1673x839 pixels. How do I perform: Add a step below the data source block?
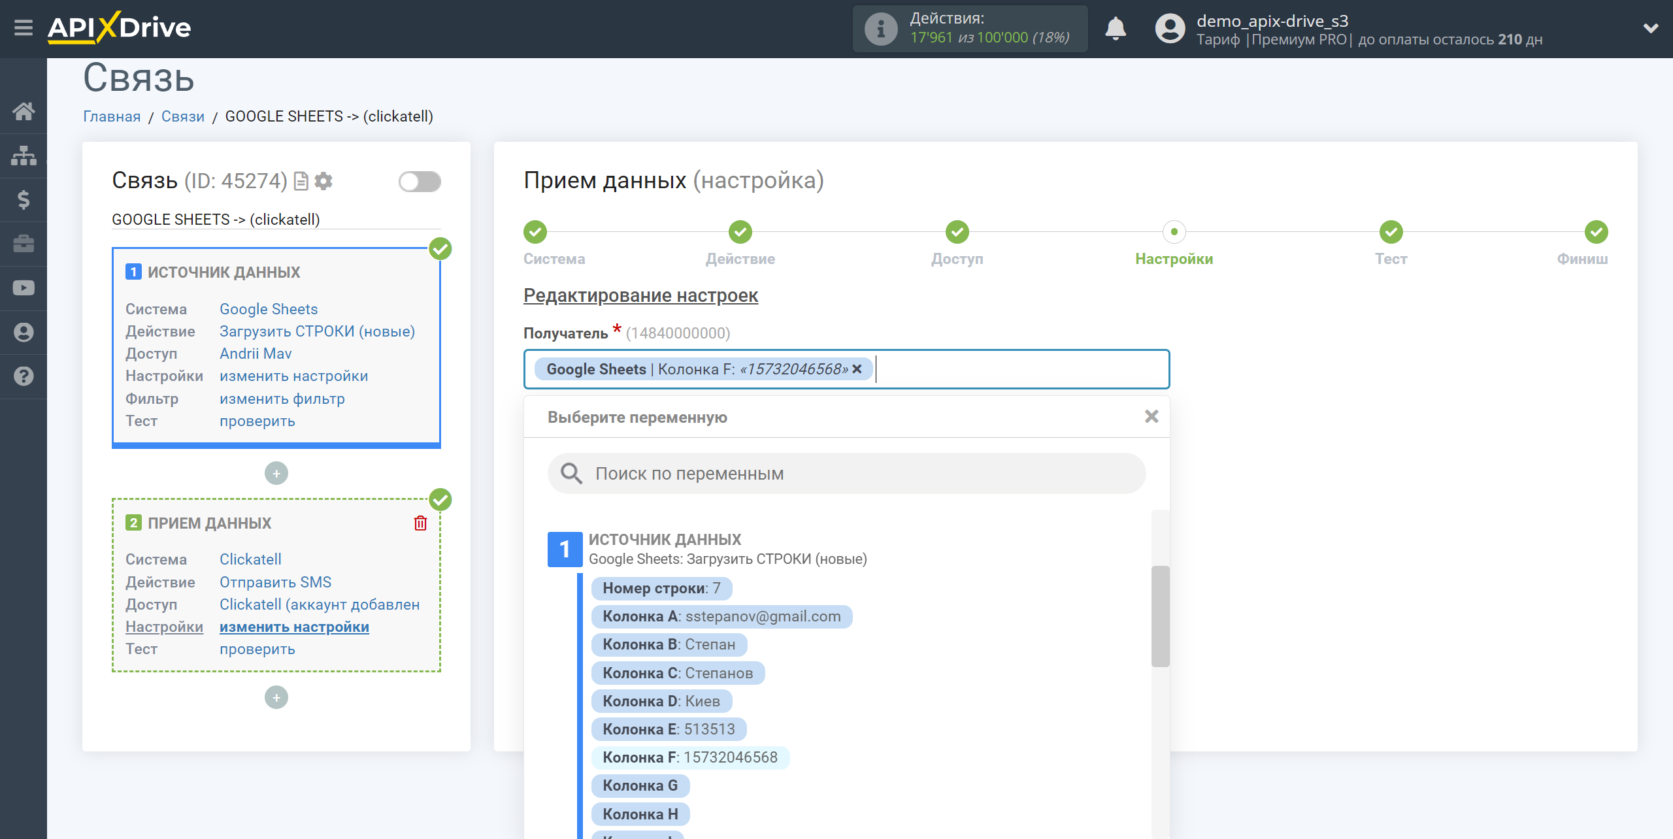276,473
